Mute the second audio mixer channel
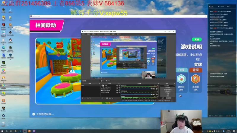 [x=154, y=94]
